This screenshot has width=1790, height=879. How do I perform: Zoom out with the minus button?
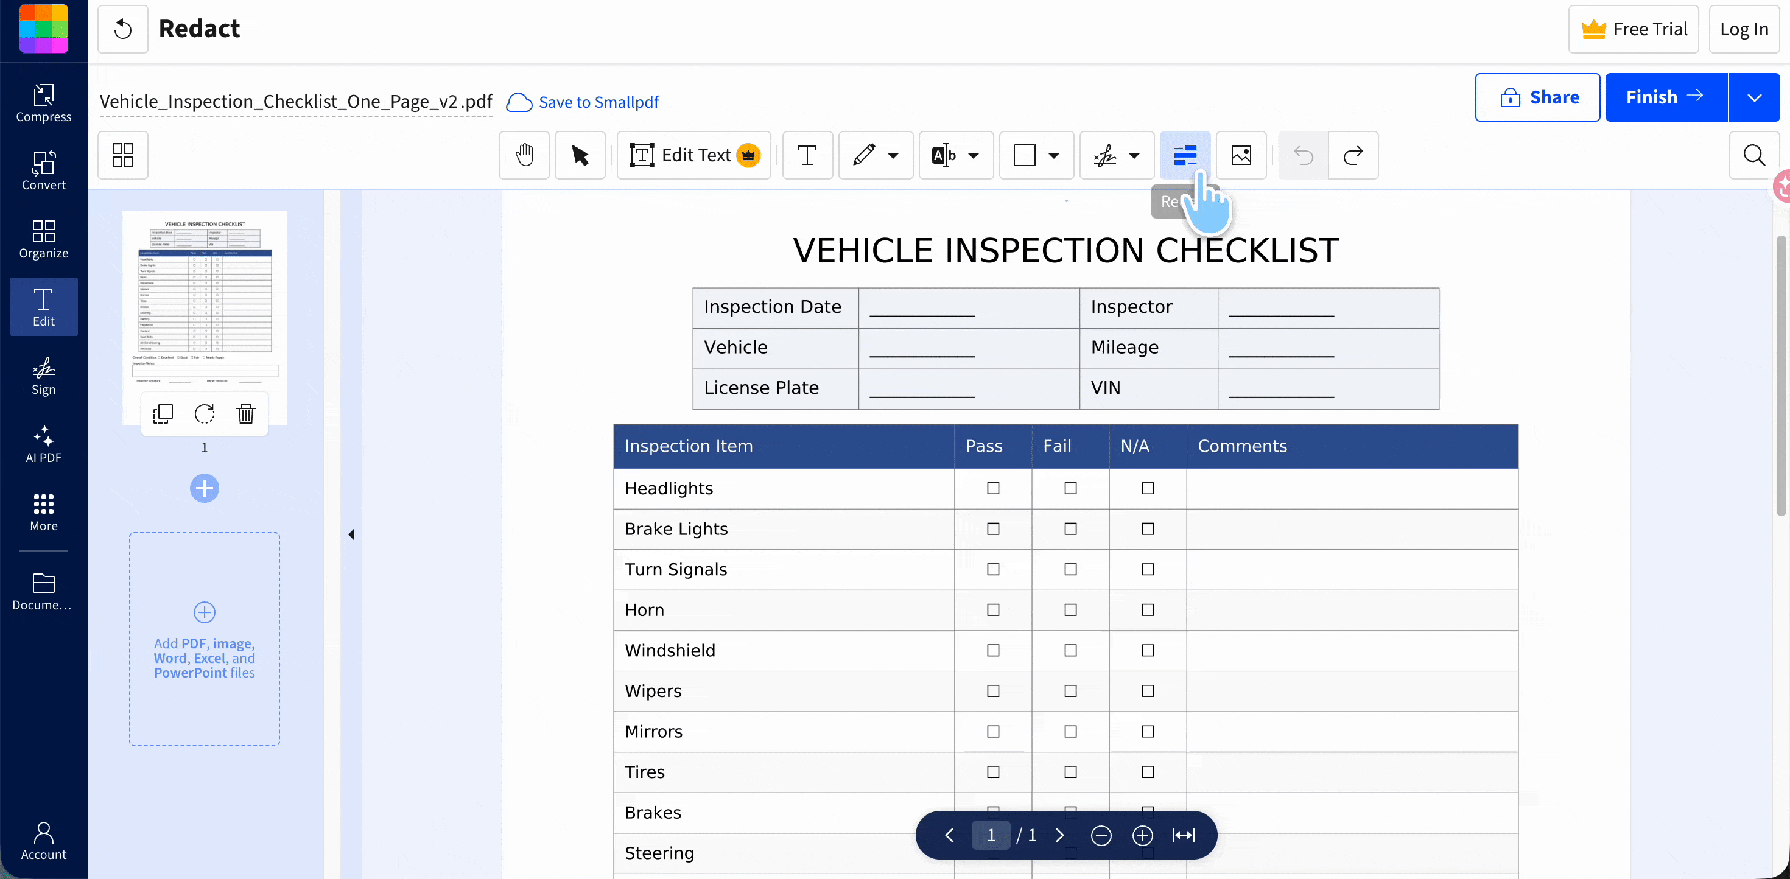(x=1101, y=835)
